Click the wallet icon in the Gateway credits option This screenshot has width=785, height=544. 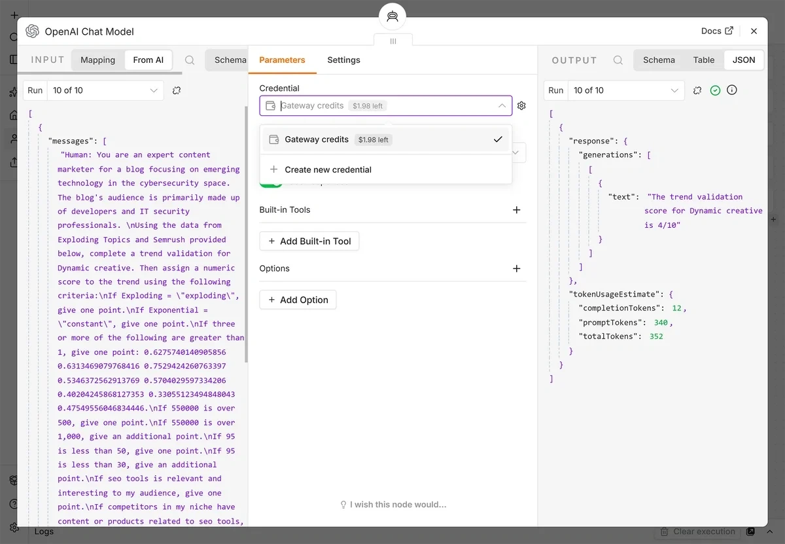coord(274,139)
